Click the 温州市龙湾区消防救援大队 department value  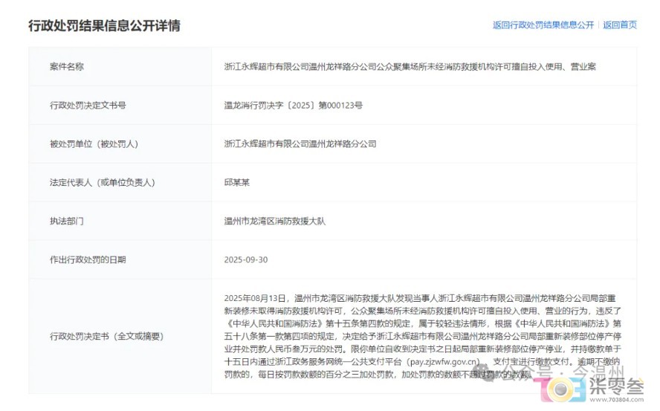tap(274, 221)
